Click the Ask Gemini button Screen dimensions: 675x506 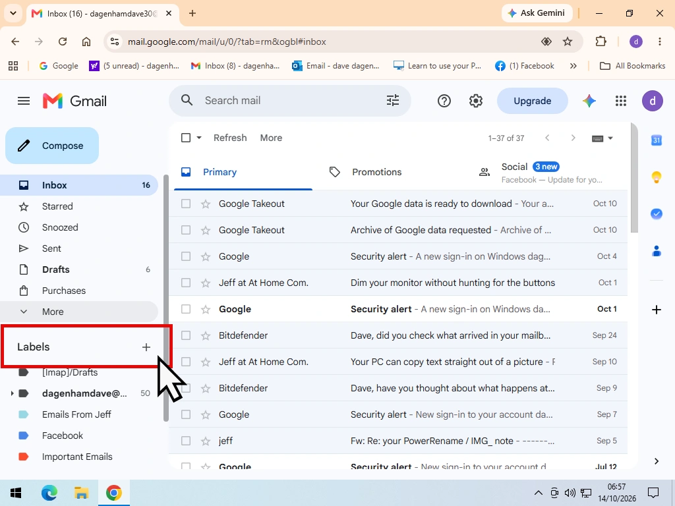(537, 13)
